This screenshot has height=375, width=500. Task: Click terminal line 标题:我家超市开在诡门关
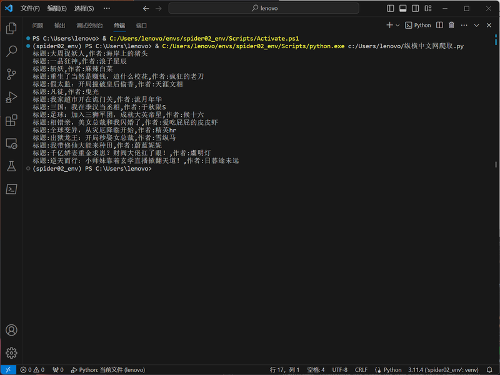[x=97, y=100]
